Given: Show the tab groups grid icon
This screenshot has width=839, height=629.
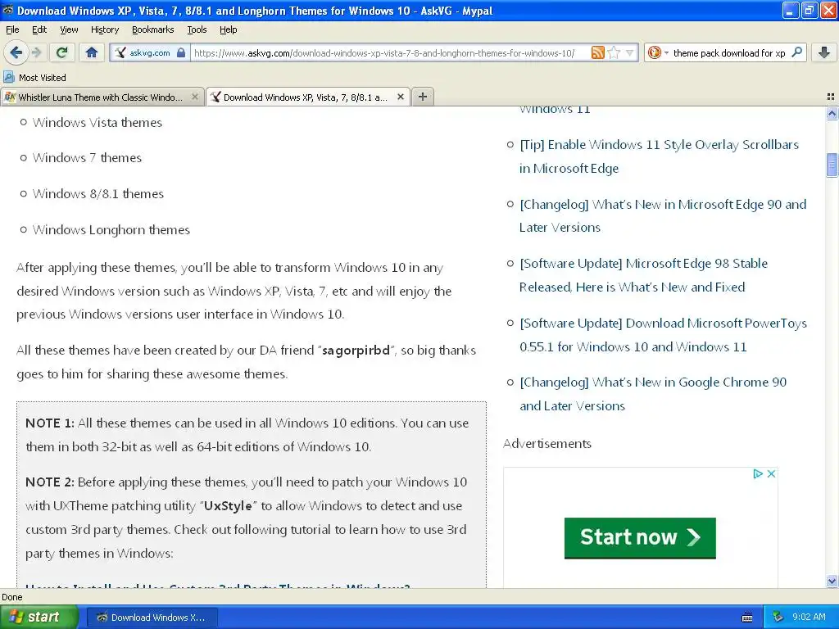Looking at the screenshot, I should (x=831, y=97).
